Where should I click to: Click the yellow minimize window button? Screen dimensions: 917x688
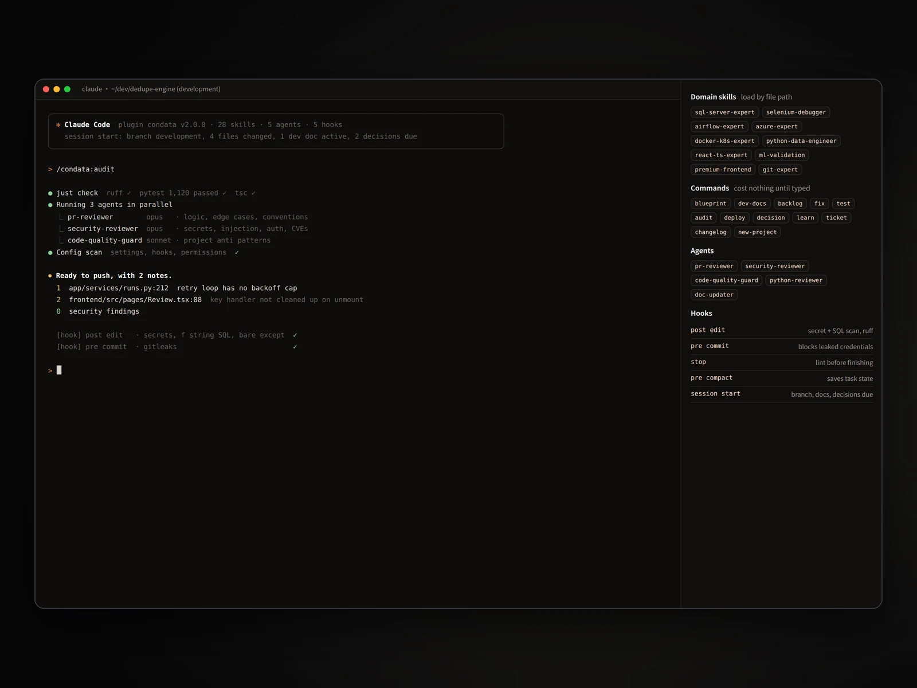[x=57, y=89]
